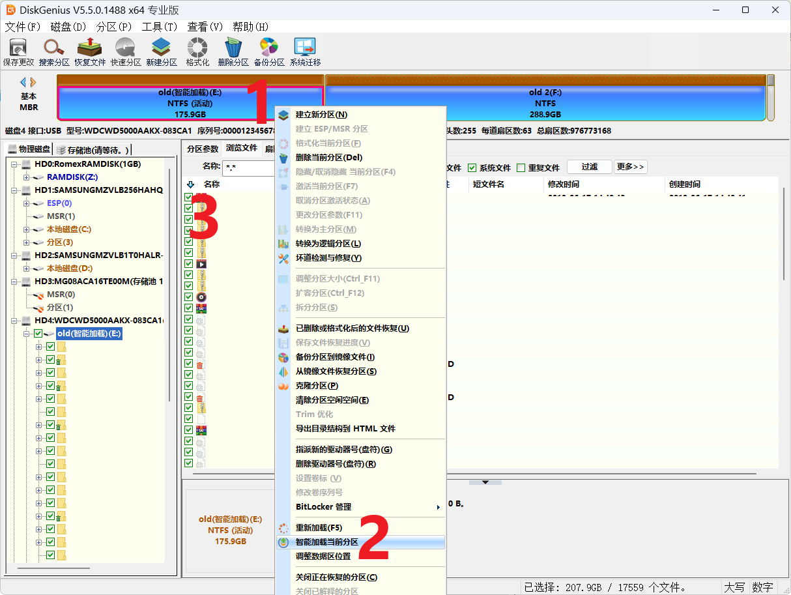
Task: Sort by the 短文件名 column header
Action: pos(506,184)
